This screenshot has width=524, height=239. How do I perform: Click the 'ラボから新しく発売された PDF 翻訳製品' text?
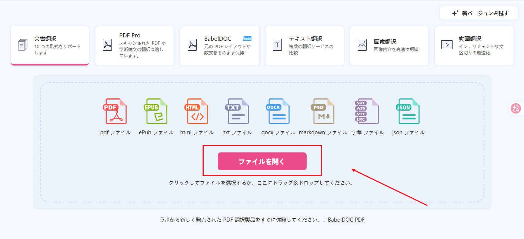coord(242,220)
